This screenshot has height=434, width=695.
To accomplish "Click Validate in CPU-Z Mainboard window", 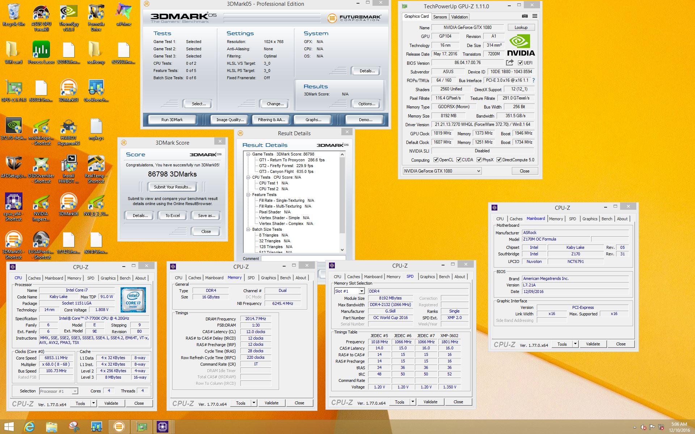I will coord(593,344).
